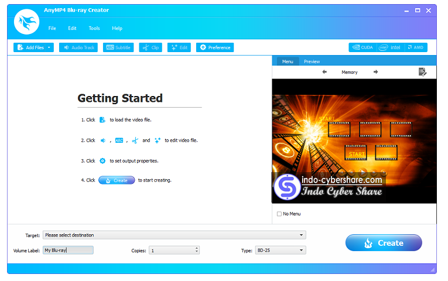
Task: Click the START button in menu preview
Action: pyautogui.click(x=355, y=153)
